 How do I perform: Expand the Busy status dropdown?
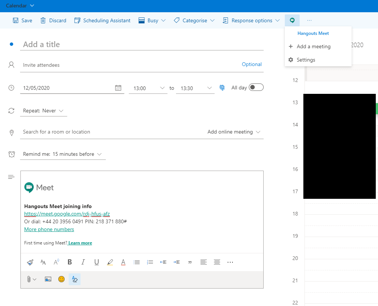[152, 20]
